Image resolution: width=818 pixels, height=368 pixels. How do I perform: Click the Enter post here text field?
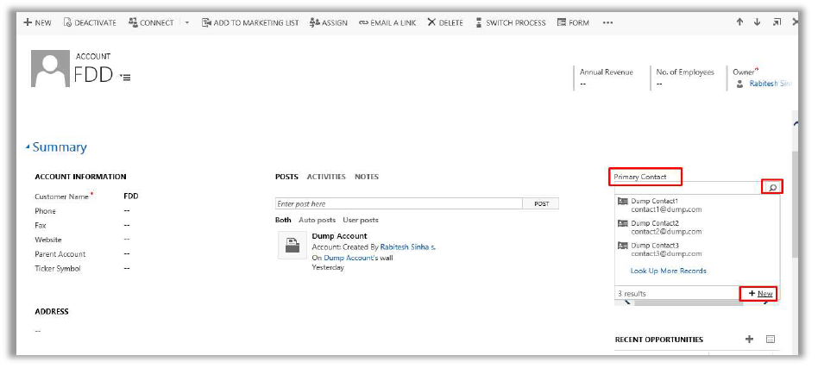click(x=399, y=204)
